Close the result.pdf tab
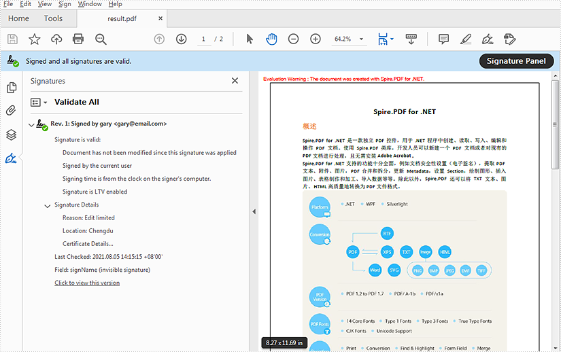The width and height of the screenshot is (561, 352). [x=160, y=18]
